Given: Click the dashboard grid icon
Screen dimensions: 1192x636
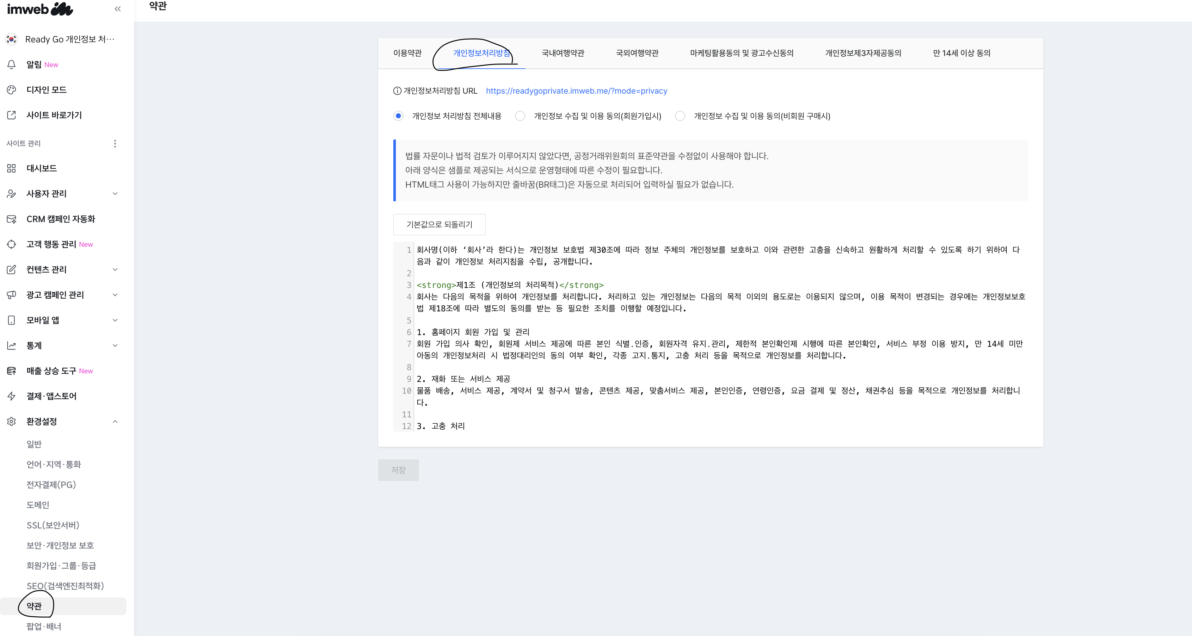Looking at the screenshot, I should tap(12, 168).
